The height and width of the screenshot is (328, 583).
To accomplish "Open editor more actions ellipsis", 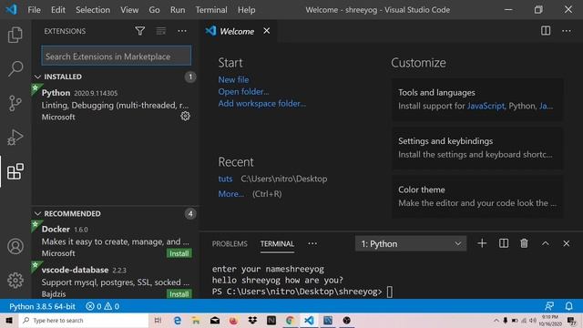I will tap(567, 31).
